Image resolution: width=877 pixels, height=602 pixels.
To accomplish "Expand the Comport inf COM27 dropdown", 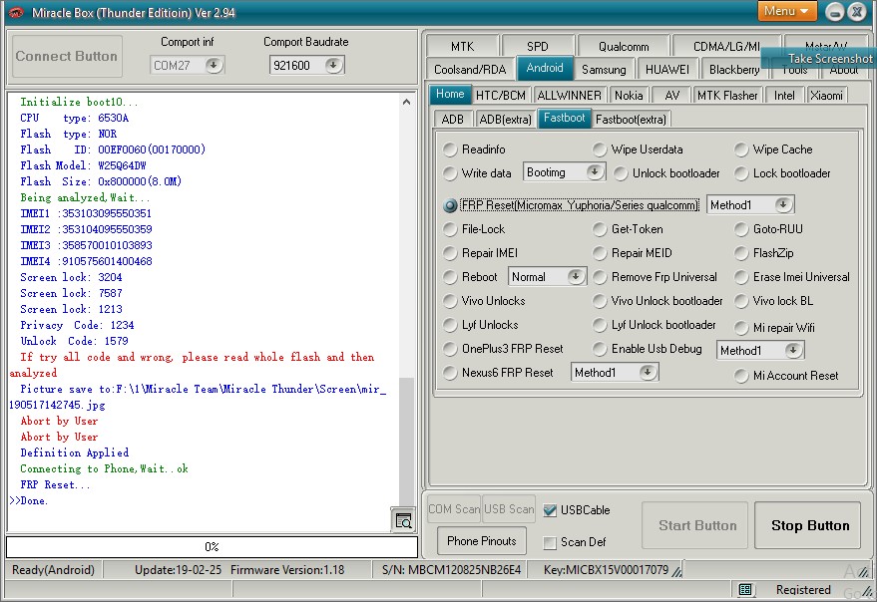I will tap(214, 65).
